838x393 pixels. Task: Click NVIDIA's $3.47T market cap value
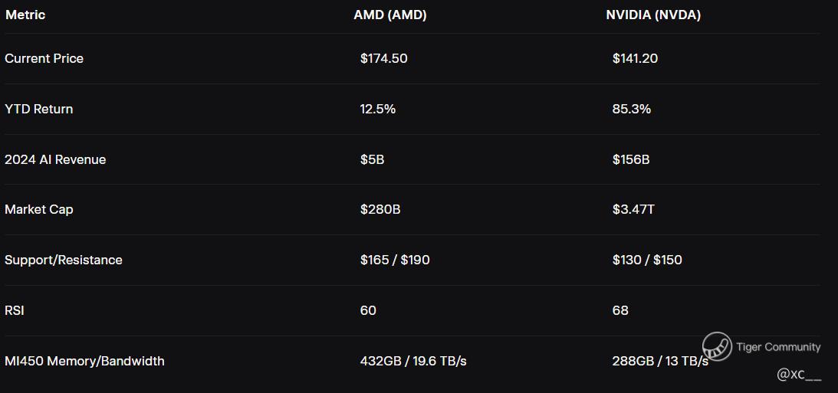point(633,209)
